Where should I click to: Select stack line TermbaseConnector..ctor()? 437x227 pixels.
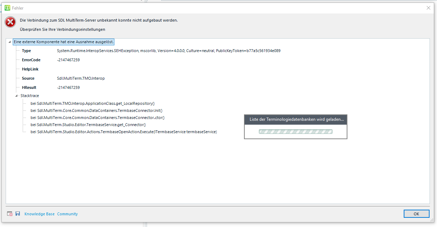pos(97,118)
